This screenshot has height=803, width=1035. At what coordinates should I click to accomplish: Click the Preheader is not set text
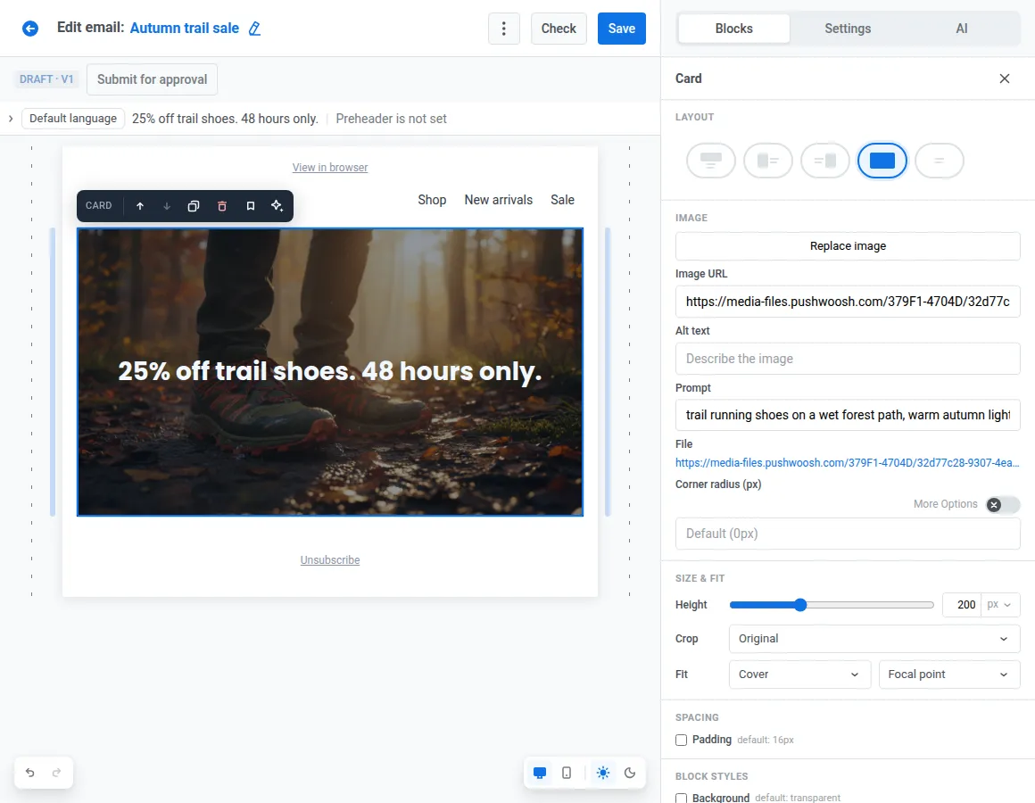tap(392, 119)
